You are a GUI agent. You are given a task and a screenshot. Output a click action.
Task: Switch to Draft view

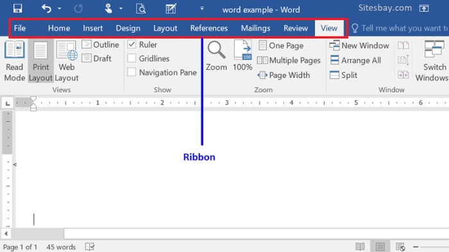point(97,58)
